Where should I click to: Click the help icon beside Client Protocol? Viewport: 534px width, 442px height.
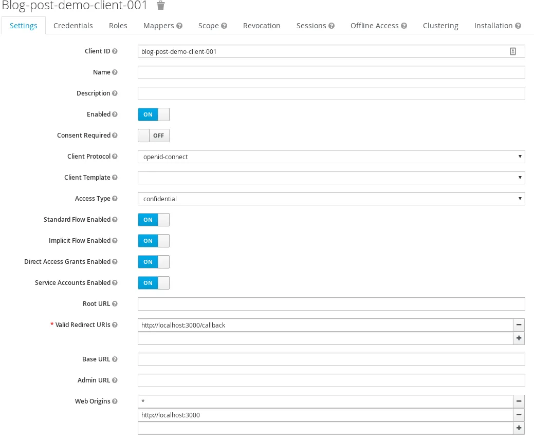coord(115,157)
